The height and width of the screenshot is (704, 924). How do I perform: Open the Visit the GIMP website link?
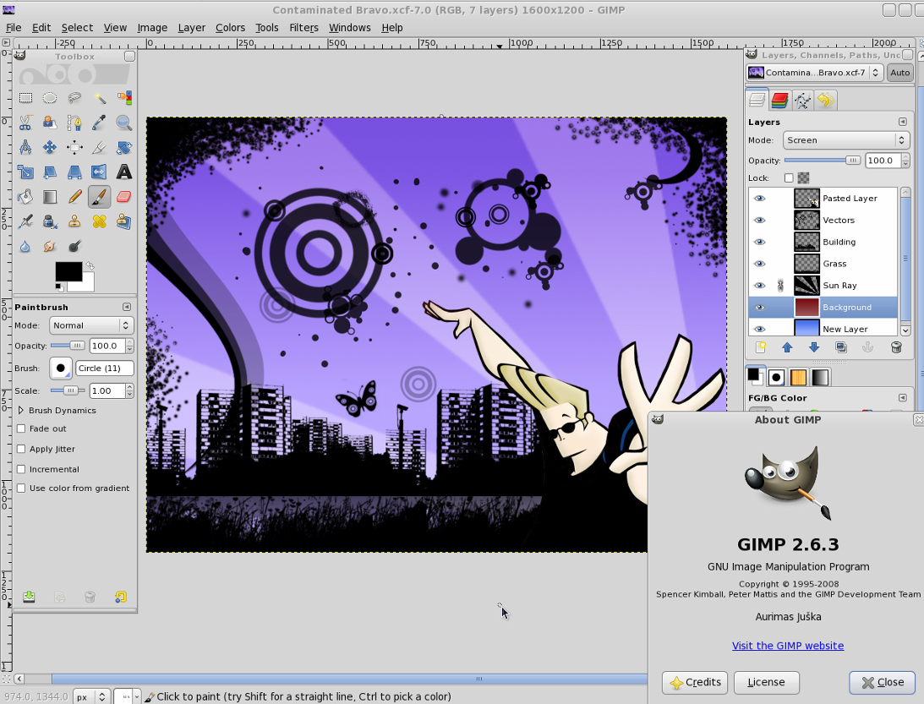pyautogui.click(x=788, y=646)
